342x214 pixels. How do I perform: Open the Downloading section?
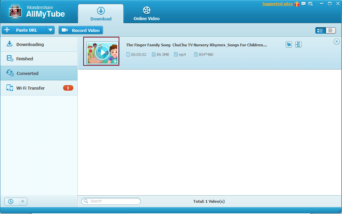pyautogui.click(x=39, y=44)
